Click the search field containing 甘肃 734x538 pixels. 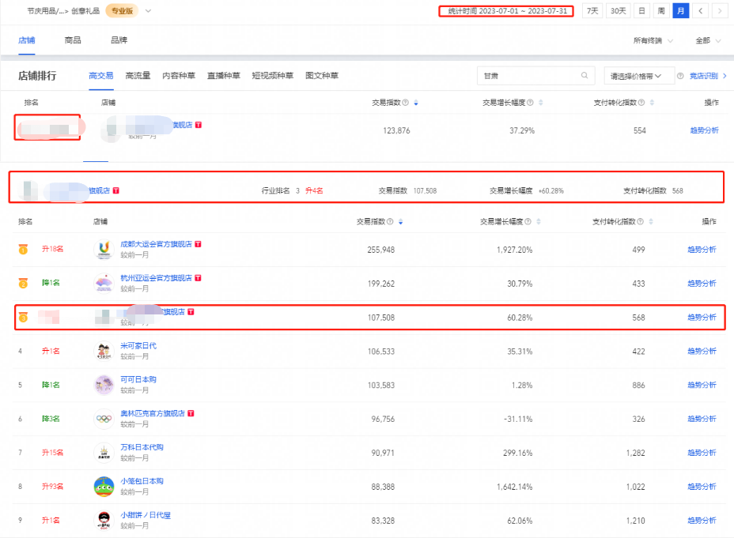point(528,76)
